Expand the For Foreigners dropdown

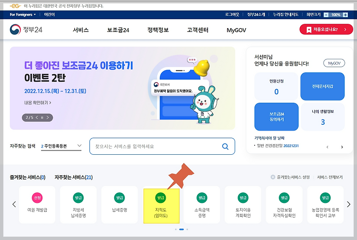coord(23,15)
